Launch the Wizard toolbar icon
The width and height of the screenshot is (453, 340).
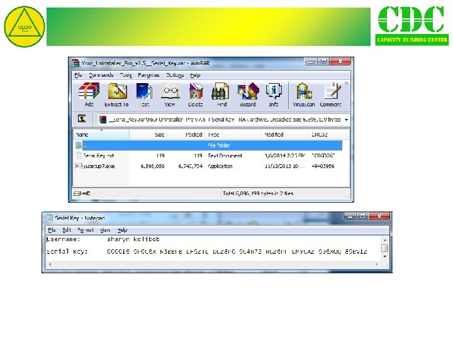click(248, 94)
